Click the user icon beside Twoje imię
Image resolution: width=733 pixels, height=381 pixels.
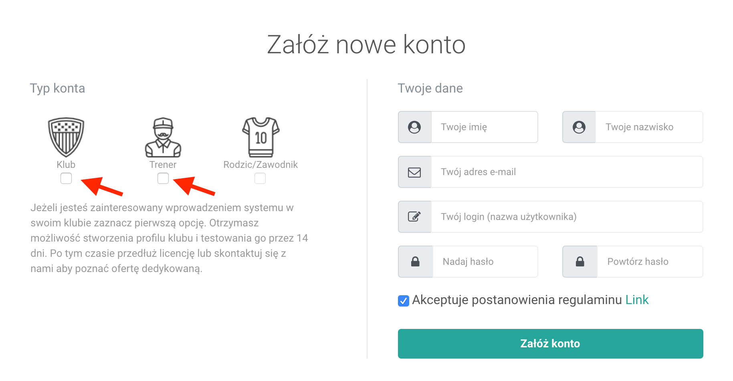click(414, 127)
